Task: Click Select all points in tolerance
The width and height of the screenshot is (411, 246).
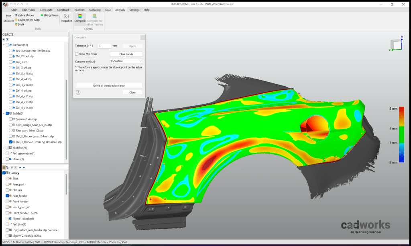Action: (108, 85)
